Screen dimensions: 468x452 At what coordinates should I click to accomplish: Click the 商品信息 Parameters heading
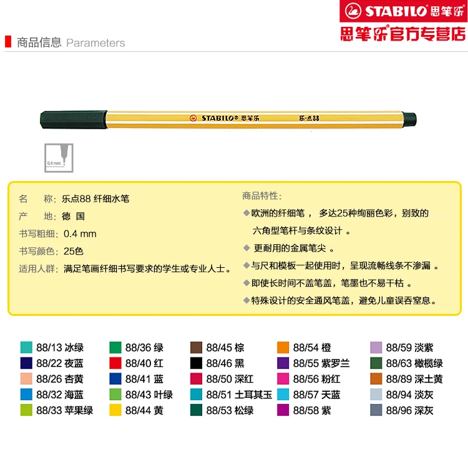click(x=71, y=42)
